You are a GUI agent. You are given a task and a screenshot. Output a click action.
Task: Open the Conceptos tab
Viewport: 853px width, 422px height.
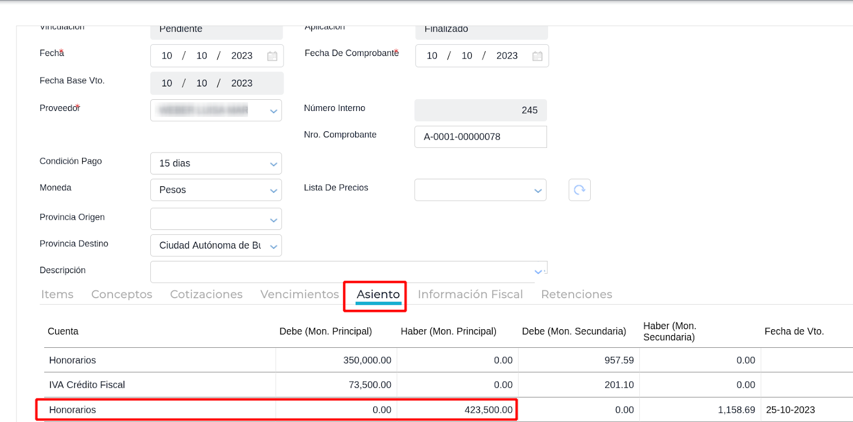coord(122,294)
